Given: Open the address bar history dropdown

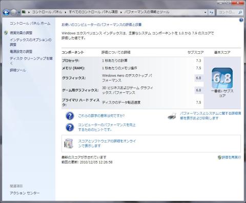Looking at the screenshot, I should (x=206, y=12).
